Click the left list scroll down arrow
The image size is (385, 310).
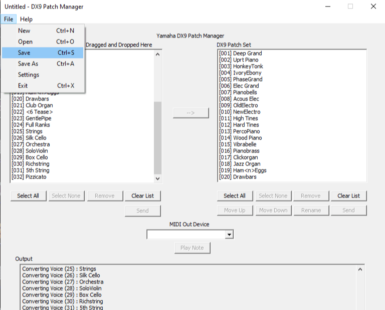point(158,178)
